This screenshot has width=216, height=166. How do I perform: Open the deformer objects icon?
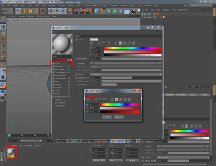(121, 11)
